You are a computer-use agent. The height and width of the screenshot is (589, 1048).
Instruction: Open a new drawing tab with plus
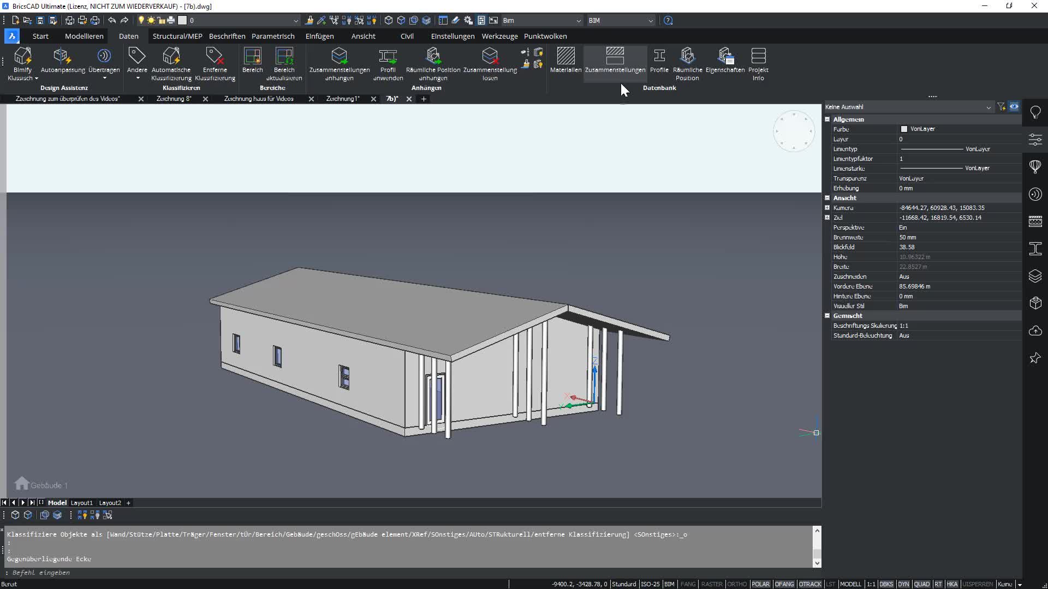click(424, 99)
